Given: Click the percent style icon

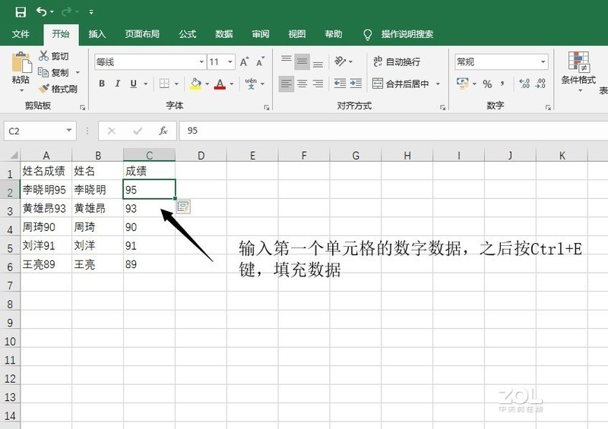Looking at the screenshot, I should click(x=487, y=84).
